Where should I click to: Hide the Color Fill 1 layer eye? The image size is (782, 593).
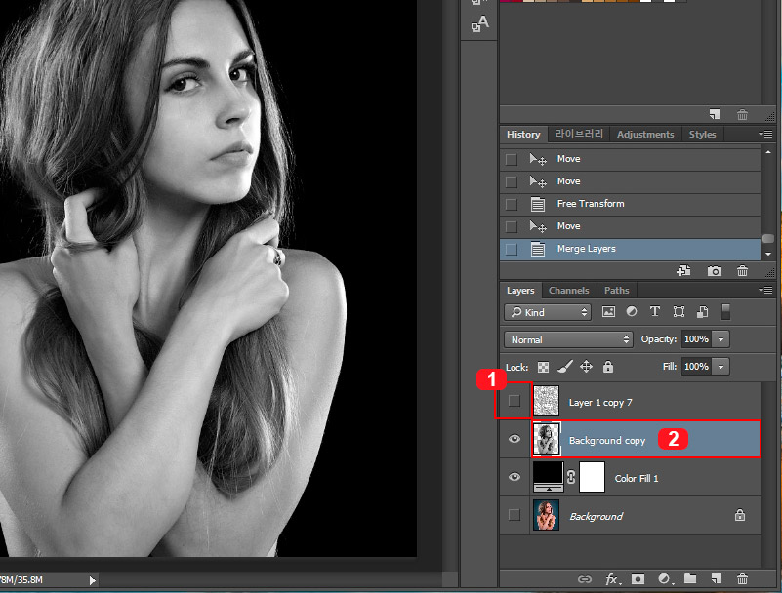point(514,477)
